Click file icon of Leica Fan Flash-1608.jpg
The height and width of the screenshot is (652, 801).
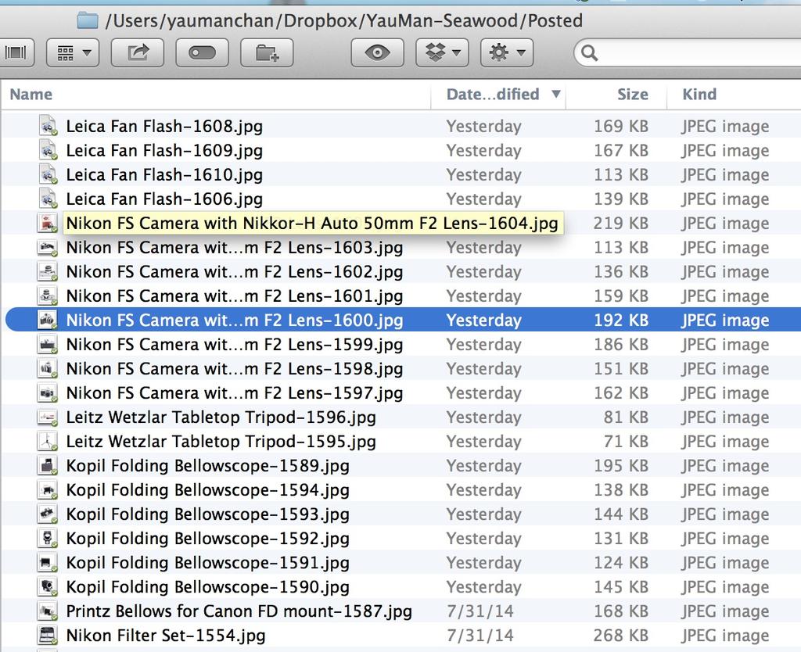[x=48, y=126]
